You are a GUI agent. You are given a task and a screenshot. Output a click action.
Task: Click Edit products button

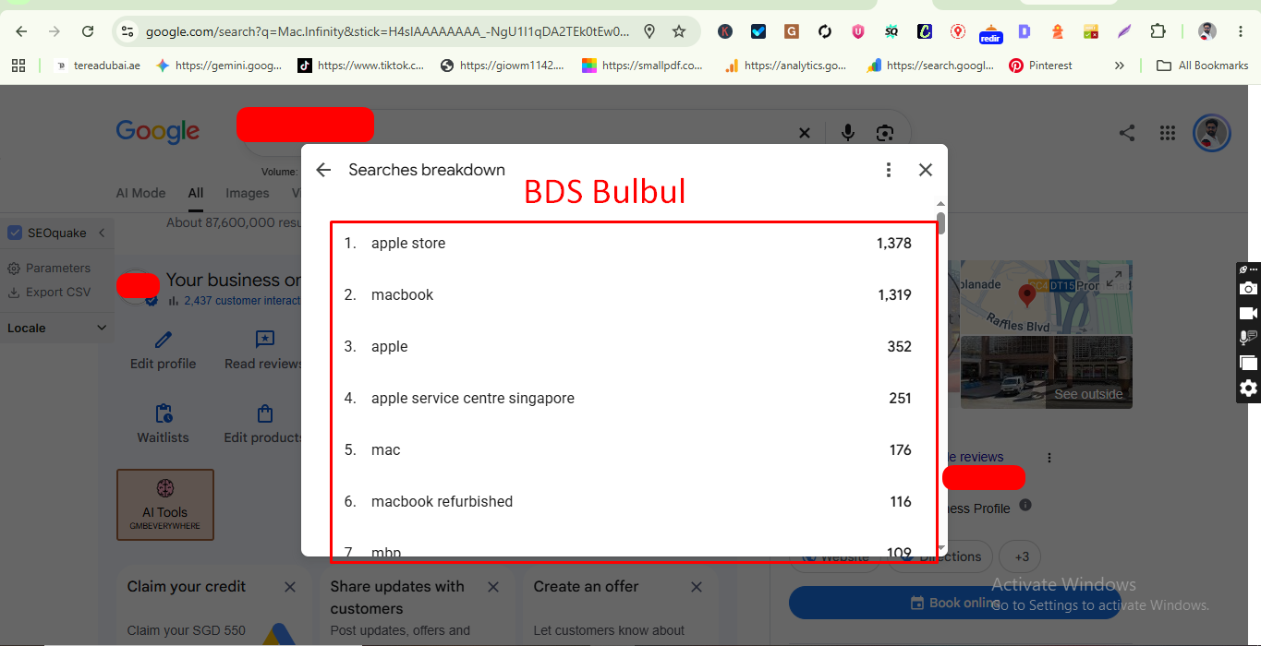click(x=263, y=425)
